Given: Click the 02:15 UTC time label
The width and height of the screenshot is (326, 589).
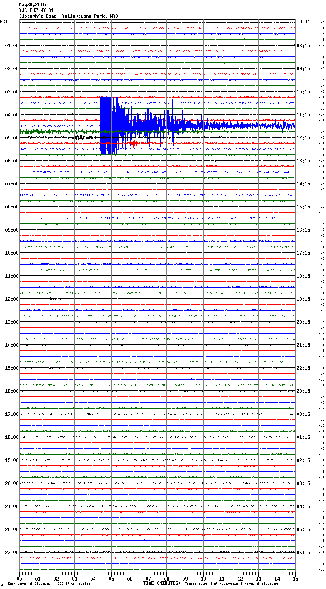Looking at the screenshot, I should [x=303, y=460].
